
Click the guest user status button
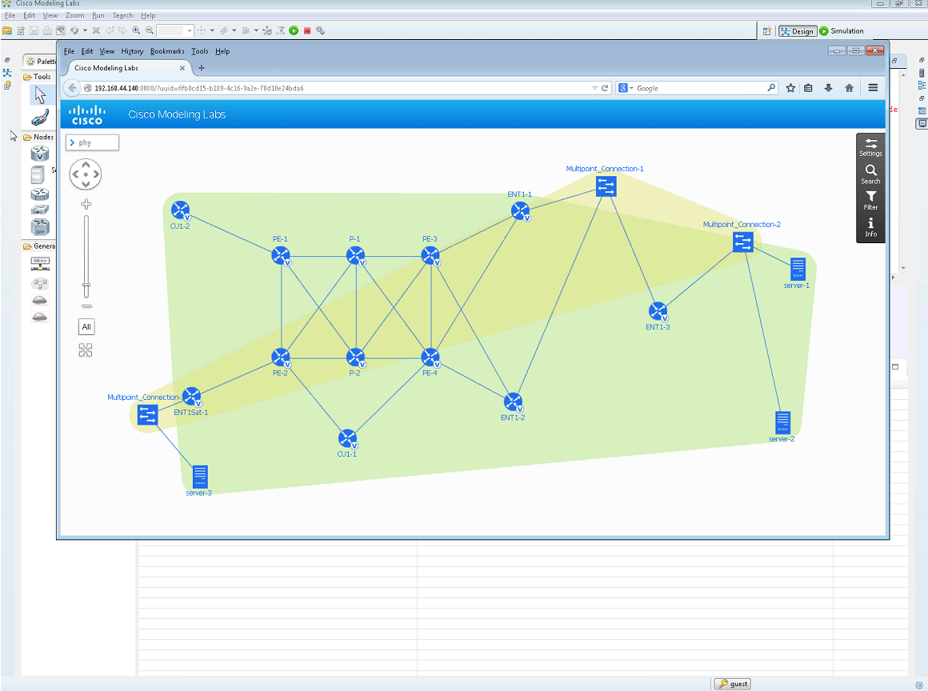732,684
